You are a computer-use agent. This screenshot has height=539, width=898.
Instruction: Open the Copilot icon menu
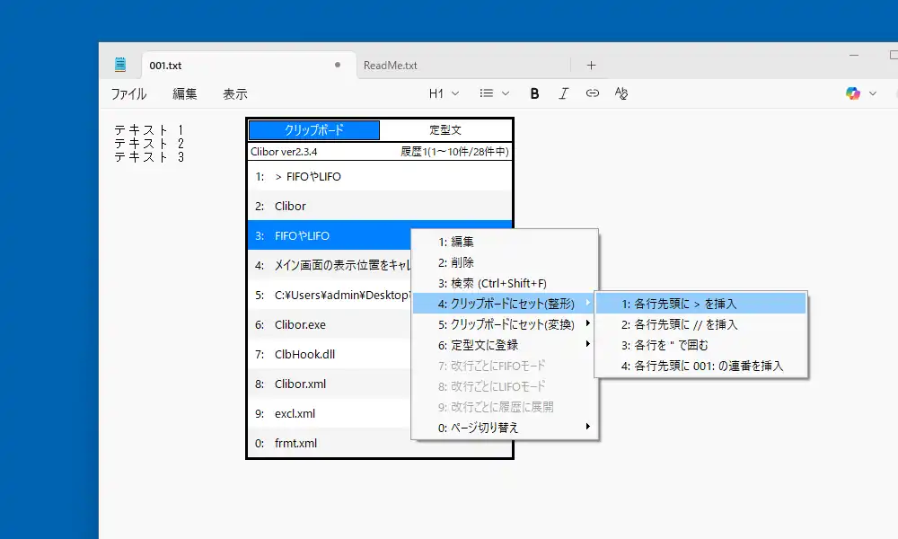860,93
